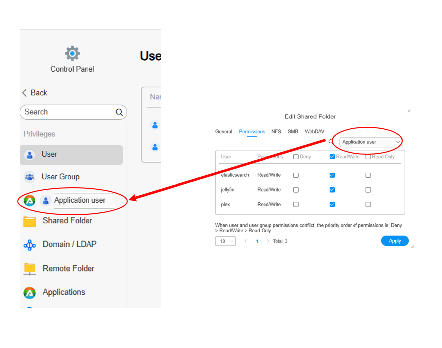Image resolution: width=442 pixels, height=348 pixels.
Task: Check Deny for elasticsearch
Action: (296, 175)
